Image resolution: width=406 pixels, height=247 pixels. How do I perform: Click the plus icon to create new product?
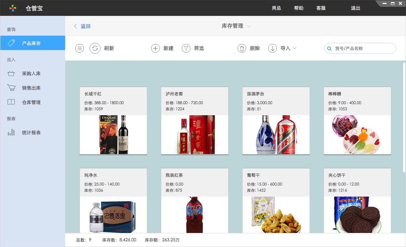155,48
